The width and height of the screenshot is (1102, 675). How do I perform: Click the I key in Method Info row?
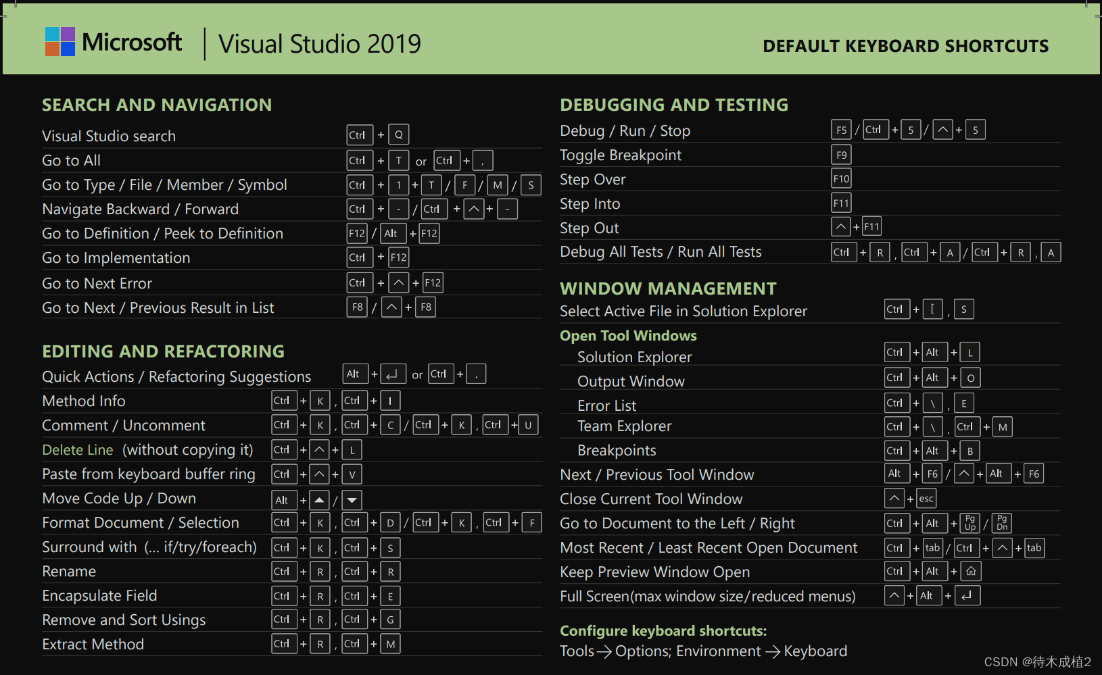pos(390,401)
